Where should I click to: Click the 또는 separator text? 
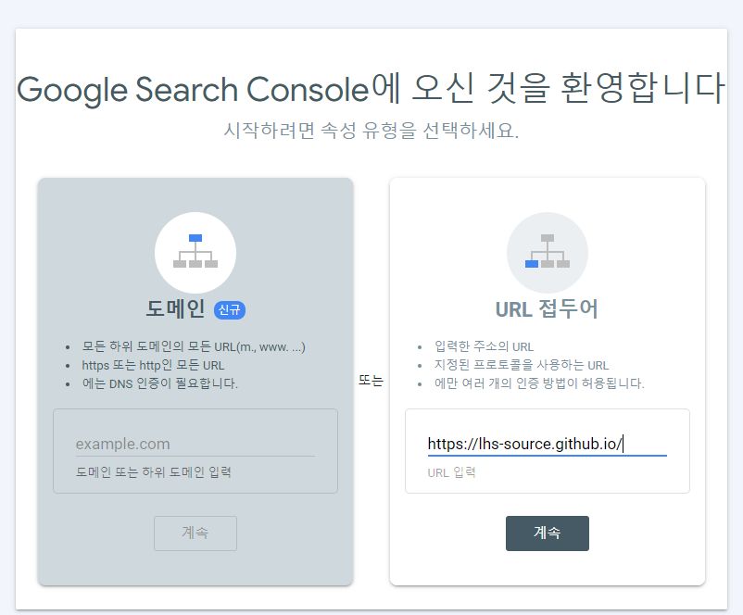(371, 380)
